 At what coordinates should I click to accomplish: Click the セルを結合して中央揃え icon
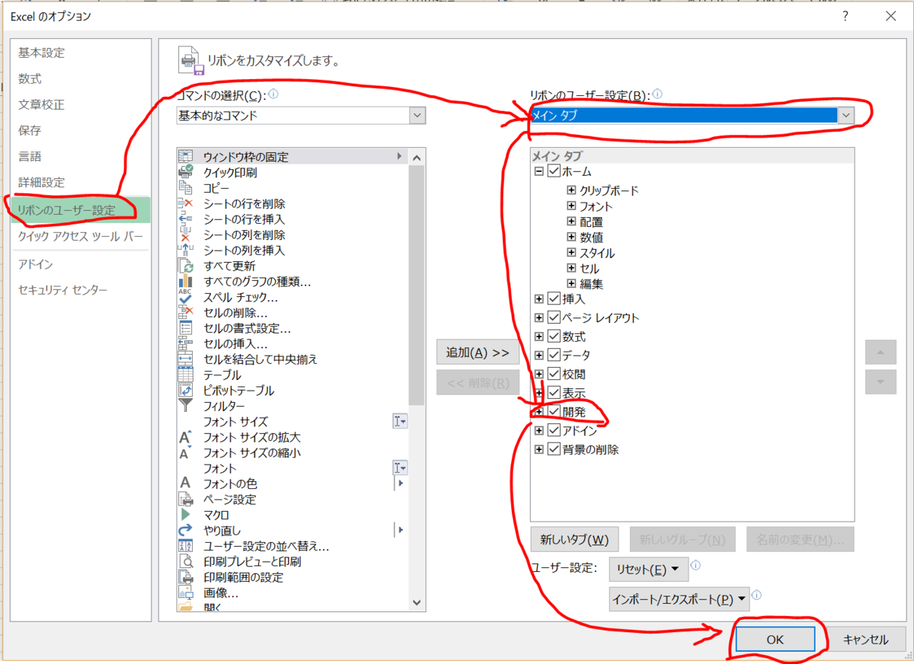[185, 359]
